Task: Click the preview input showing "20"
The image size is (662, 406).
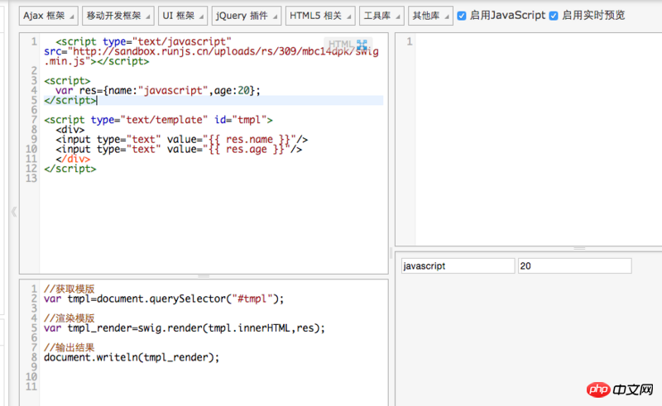Action: pyautogui.click(x=574, y=266)
